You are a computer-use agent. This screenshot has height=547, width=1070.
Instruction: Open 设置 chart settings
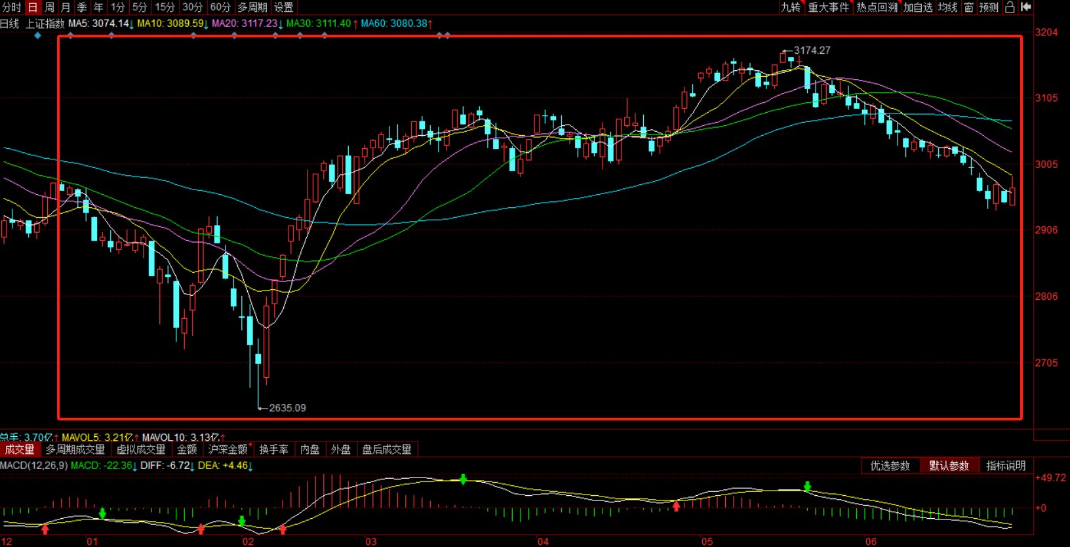click(284, 7)
